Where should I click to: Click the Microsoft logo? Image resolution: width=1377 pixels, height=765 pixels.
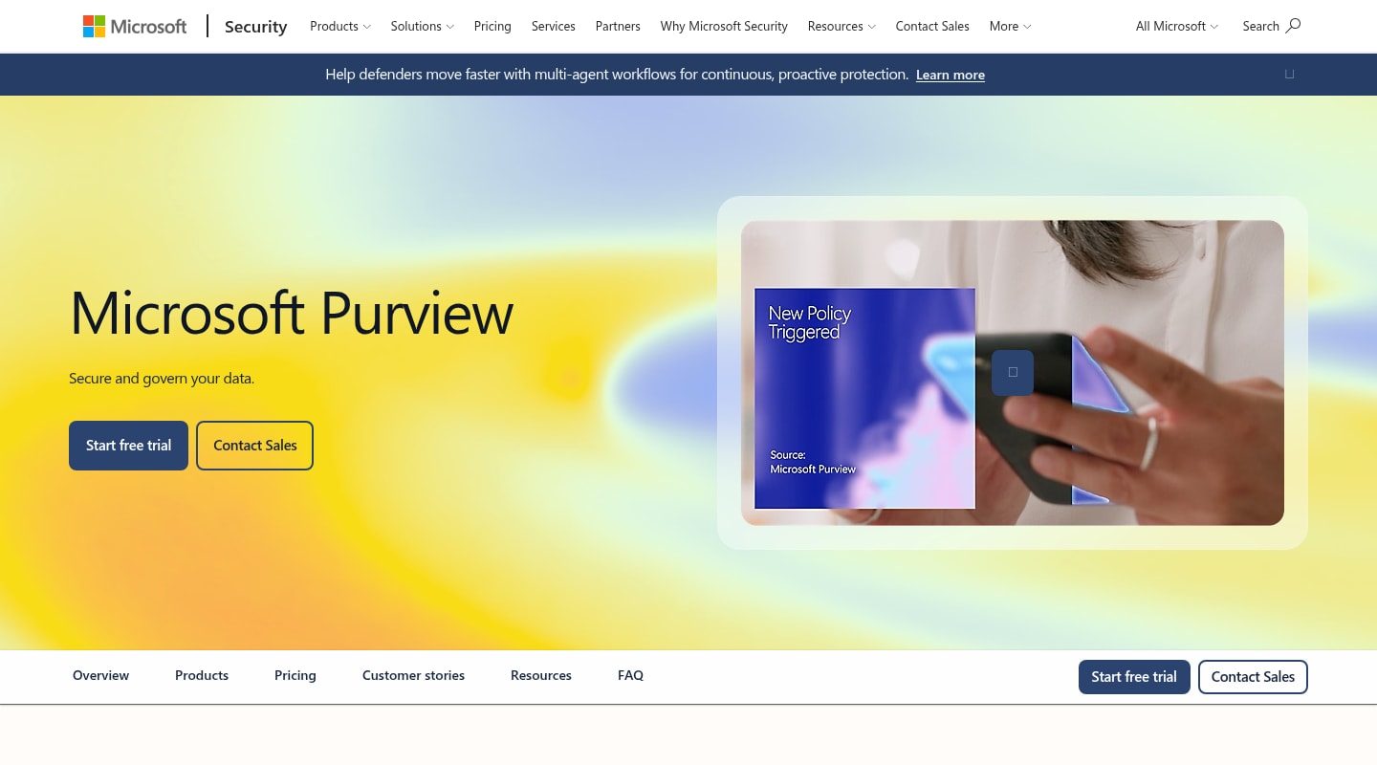[135, 26]
